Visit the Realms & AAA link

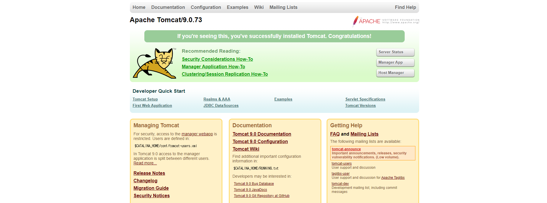tap(217, 99)
